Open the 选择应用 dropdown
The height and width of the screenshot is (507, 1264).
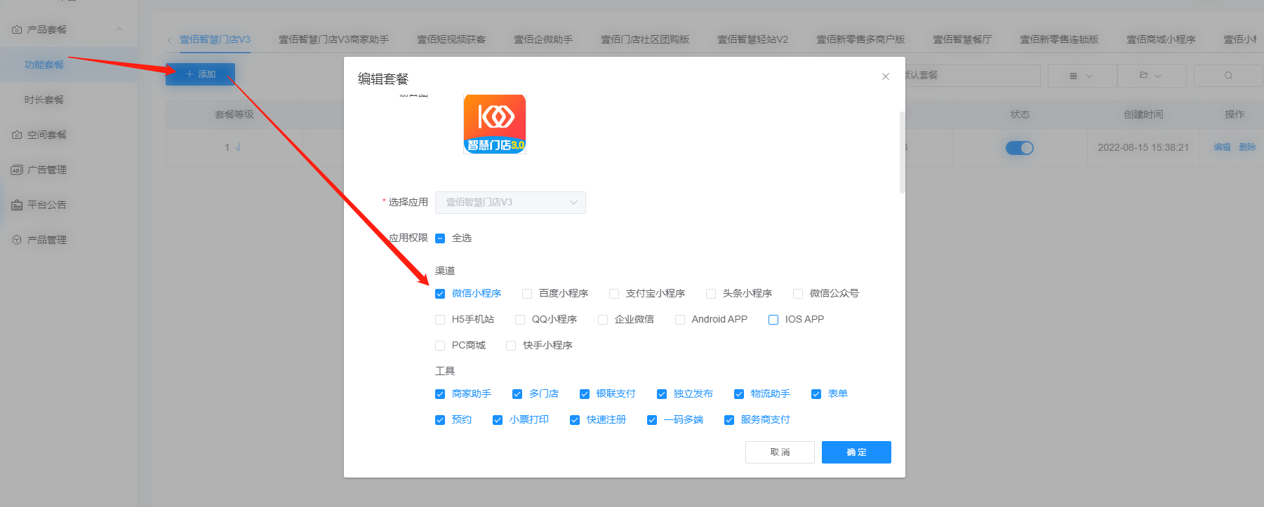pyautogui.click(x=510, y=203)
